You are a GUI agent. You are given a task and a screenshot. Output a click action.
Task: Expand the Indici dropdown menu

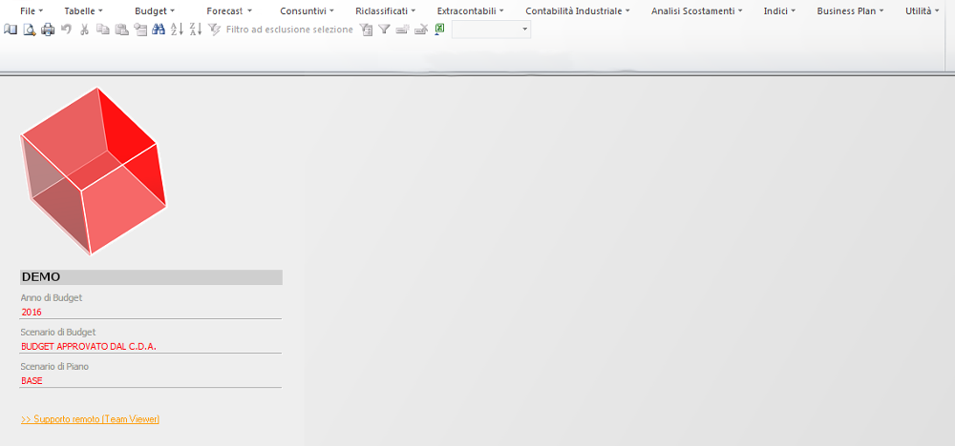pyautogui.click(x=779, y=10)
